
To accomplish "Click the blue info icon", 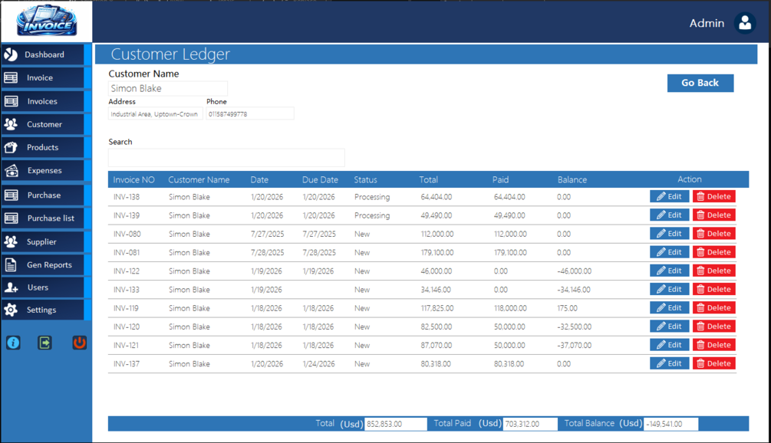I will (x=13, y=343).
